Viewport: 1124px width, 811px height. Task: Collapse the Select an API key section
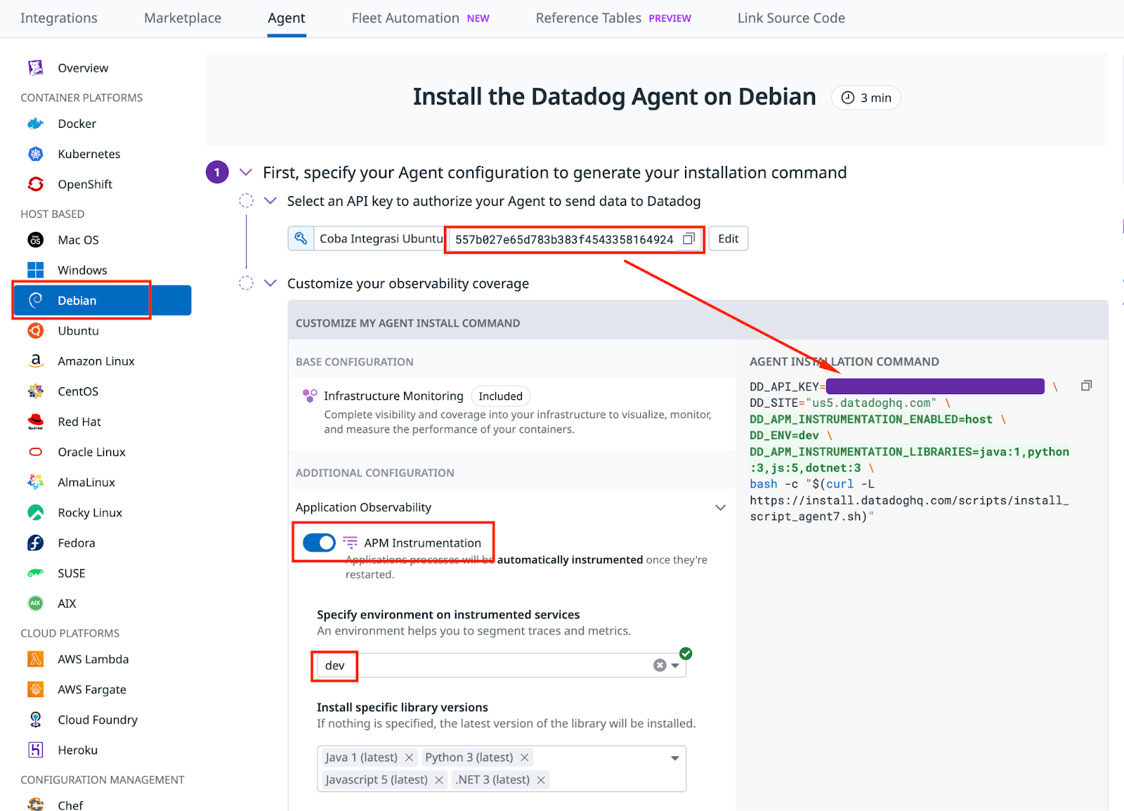pyautogui.click(x=270, y=201)
